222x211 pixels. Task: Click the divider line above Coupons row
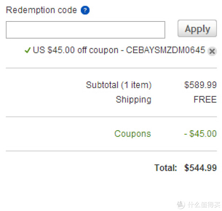tap(111, 117)
